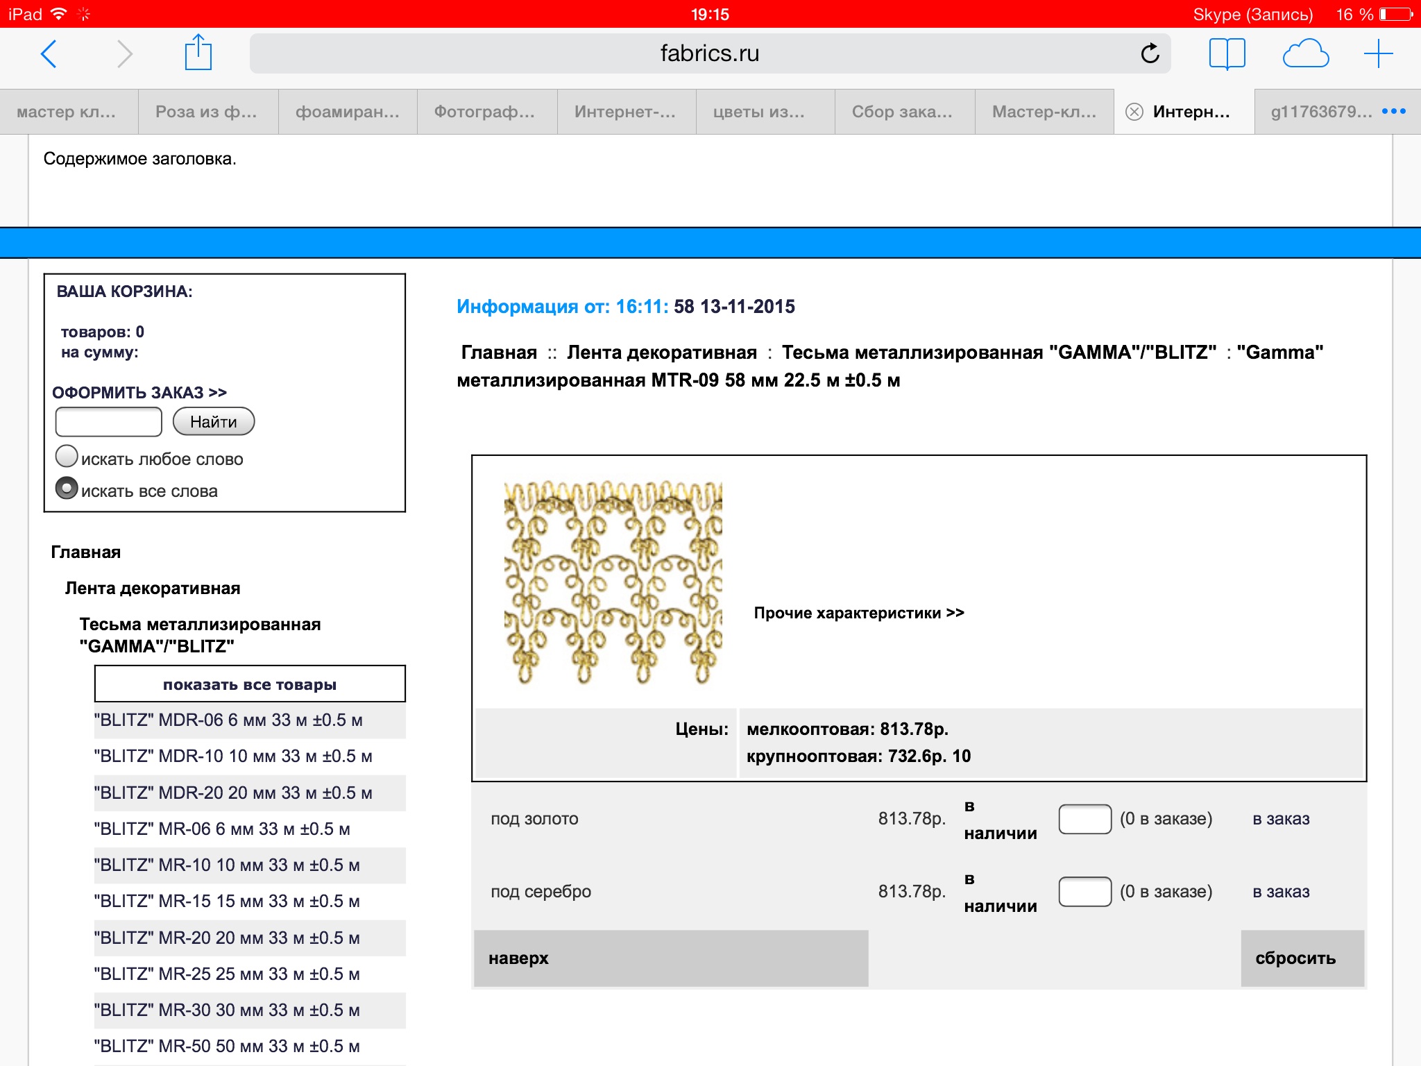Open iCloud tabs cloud icon
1421x1066 pixels.
1305,53
